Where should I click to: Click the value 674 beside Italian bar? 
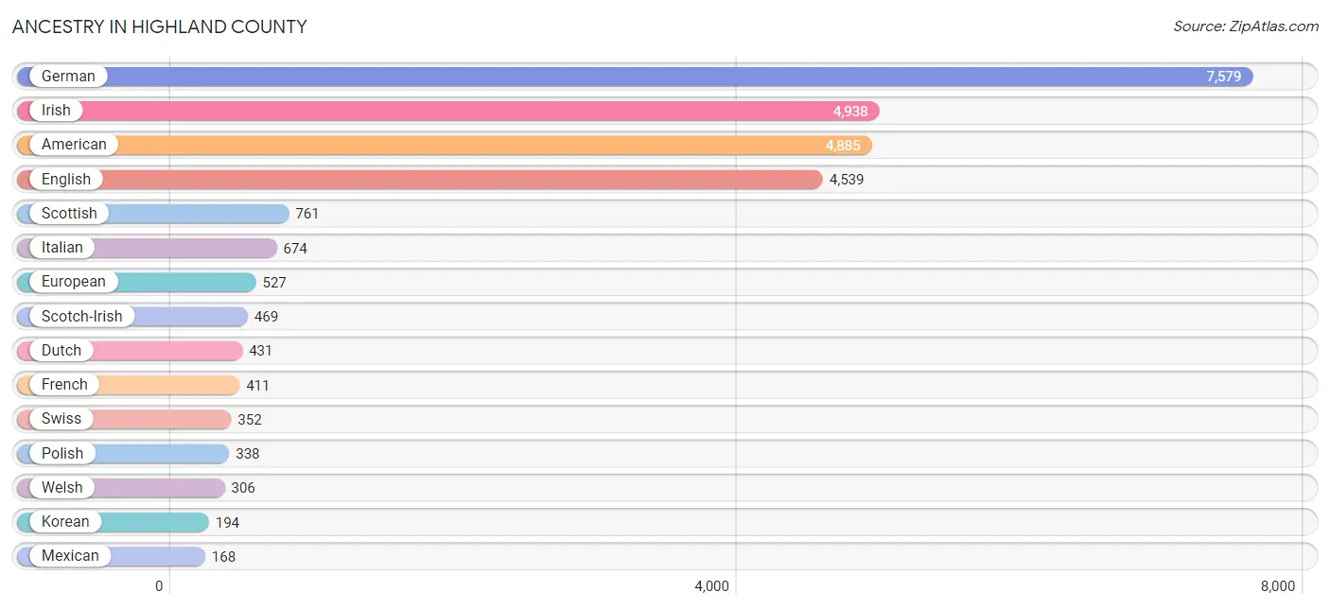click(x=295, y=249)
